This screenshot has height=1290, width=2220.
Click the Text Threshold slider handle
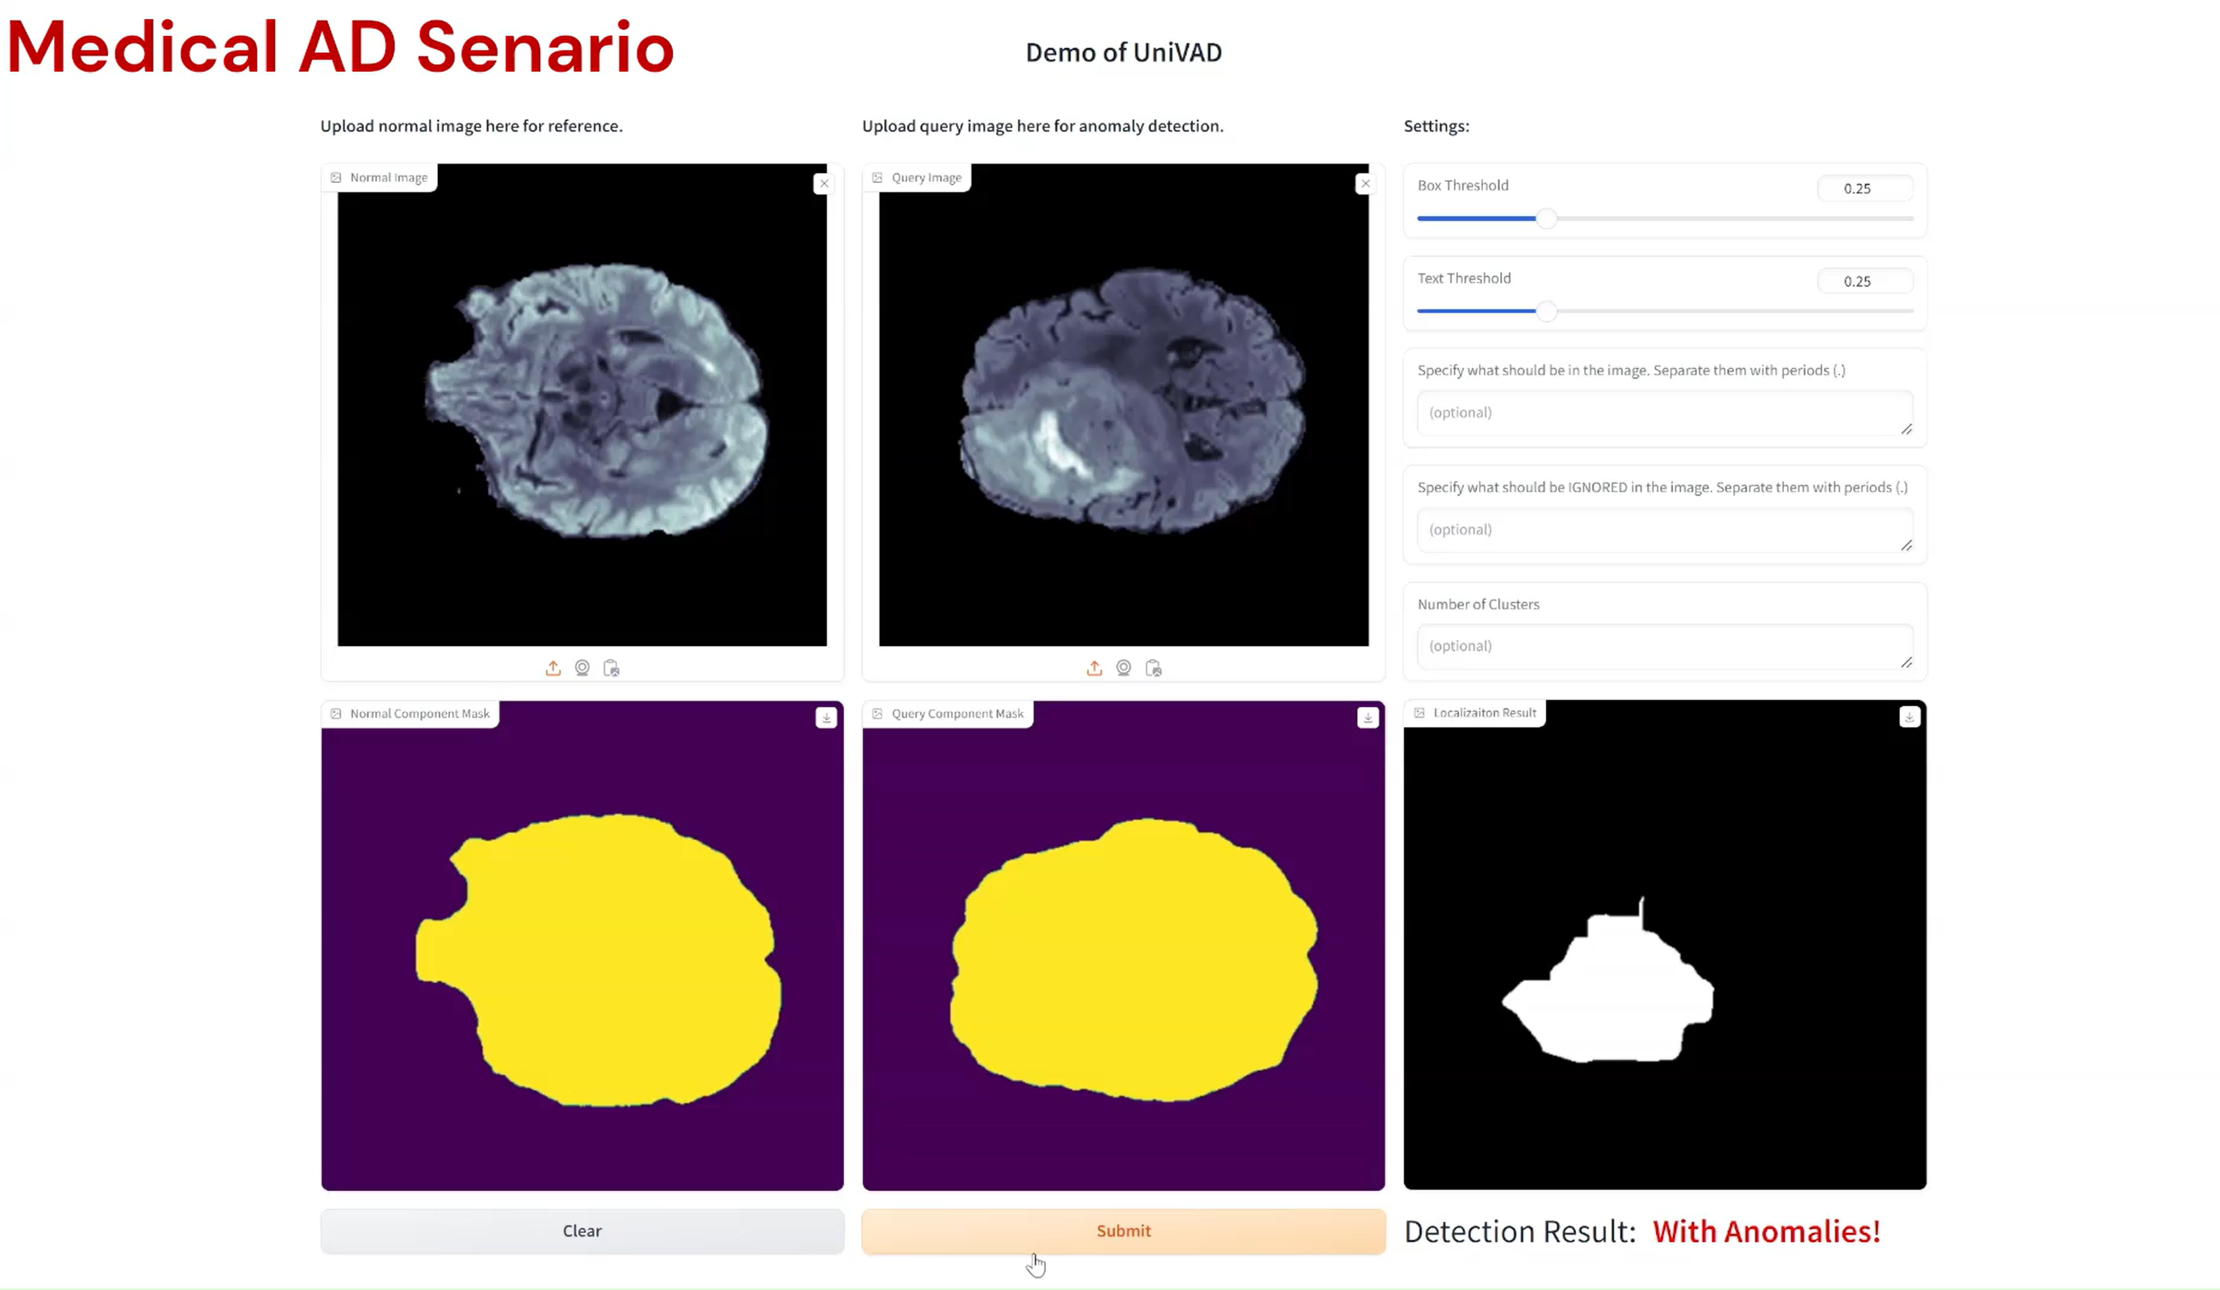coord(1546,311)
